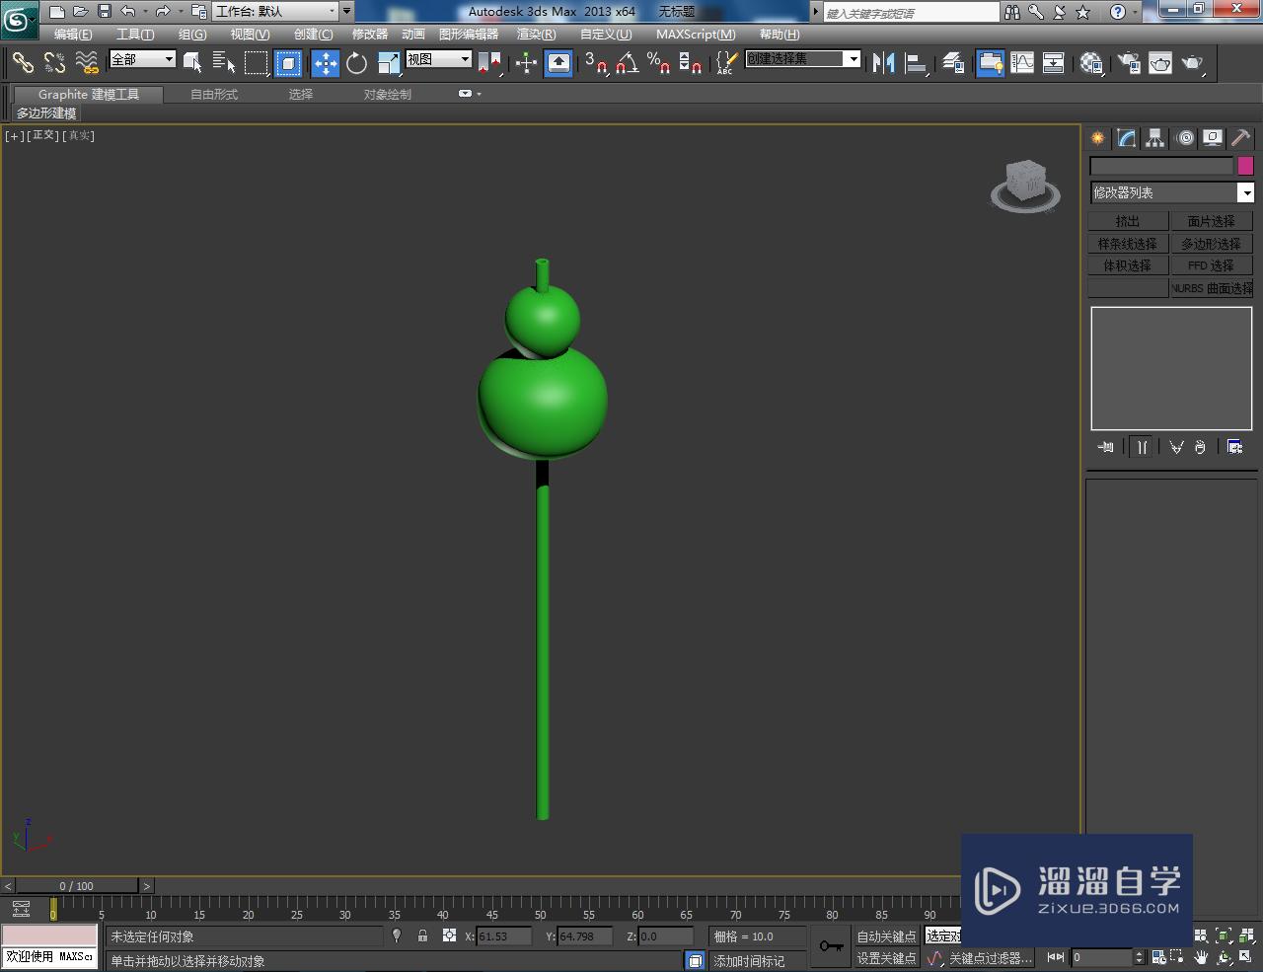Click Use Pivot Point Center icon
Viewport: 1263px width, 972px height.
tap(489, 63)
